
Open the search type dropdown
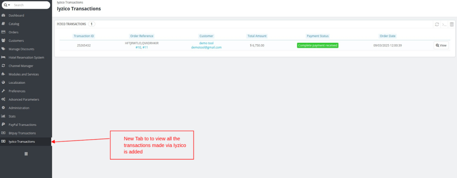[7, 5]
